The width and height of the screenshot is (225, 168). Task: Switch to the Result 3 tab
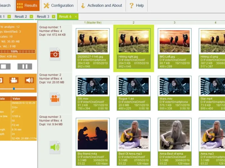[43, 17]
